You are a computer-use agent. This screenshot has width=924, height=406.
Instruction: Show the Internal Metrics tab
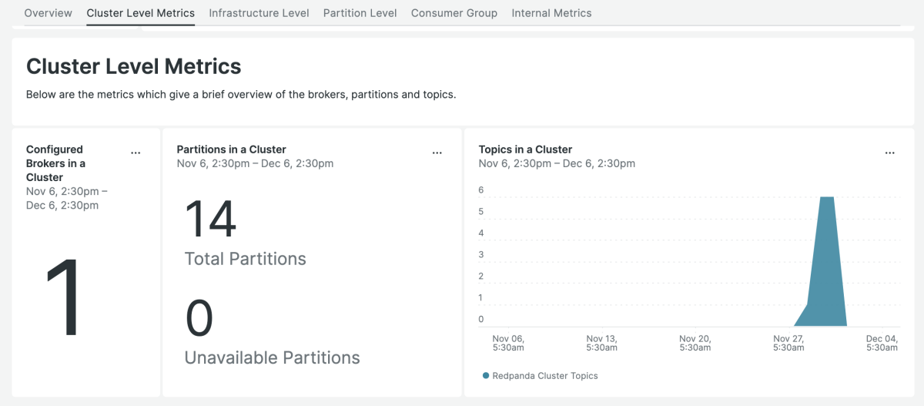(551, 13)
